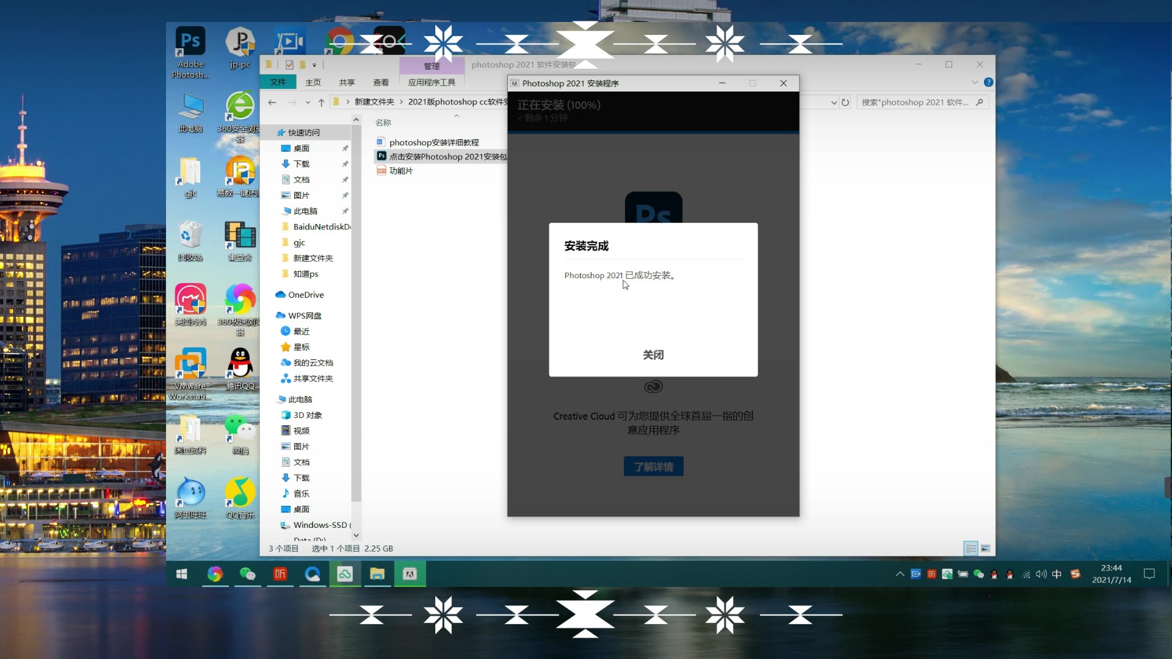Open the 查看 ribbon tab
1172x659 pixels.
click(381, 82)
